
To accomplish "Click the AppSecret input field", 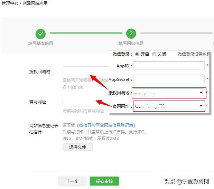I will click(x=169, y=79).
